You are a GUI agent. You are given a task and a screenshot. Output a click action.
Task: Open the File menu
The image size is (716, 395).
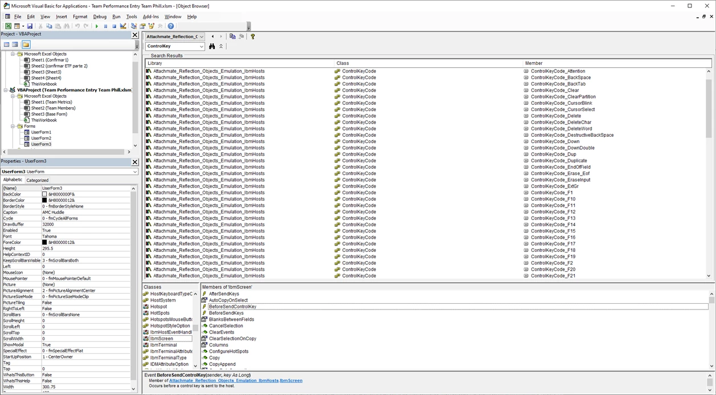pos(18,17)
